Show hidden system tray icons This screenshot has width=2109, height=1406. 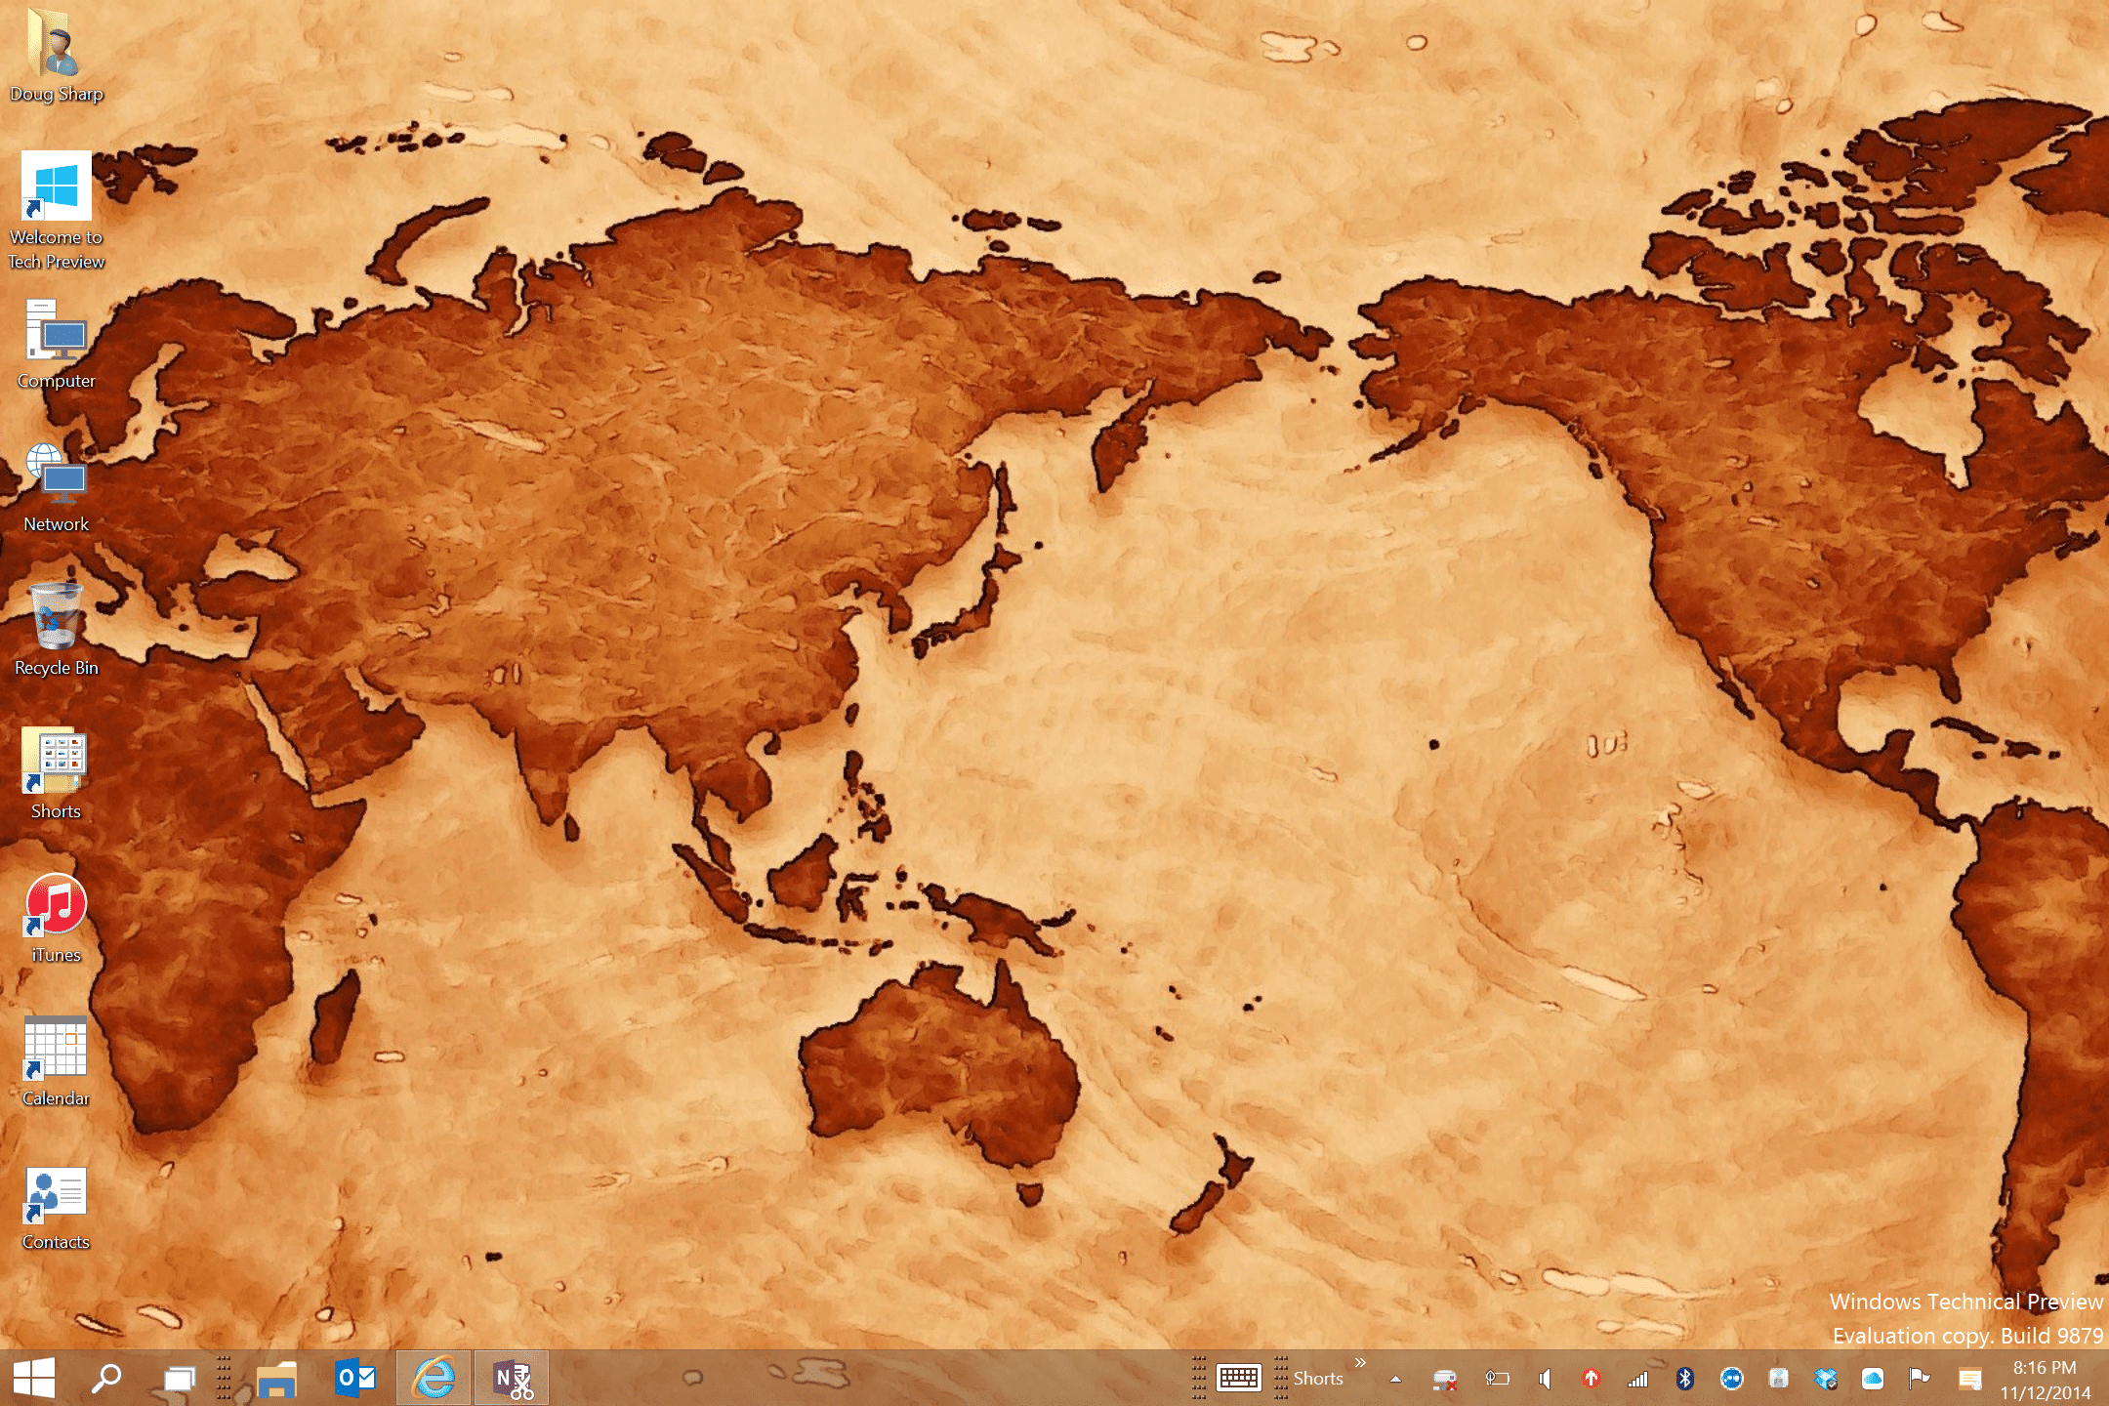(1395, 1379)
